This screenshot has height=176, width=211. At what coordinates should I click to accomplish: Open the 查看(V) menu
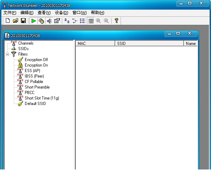44,13
